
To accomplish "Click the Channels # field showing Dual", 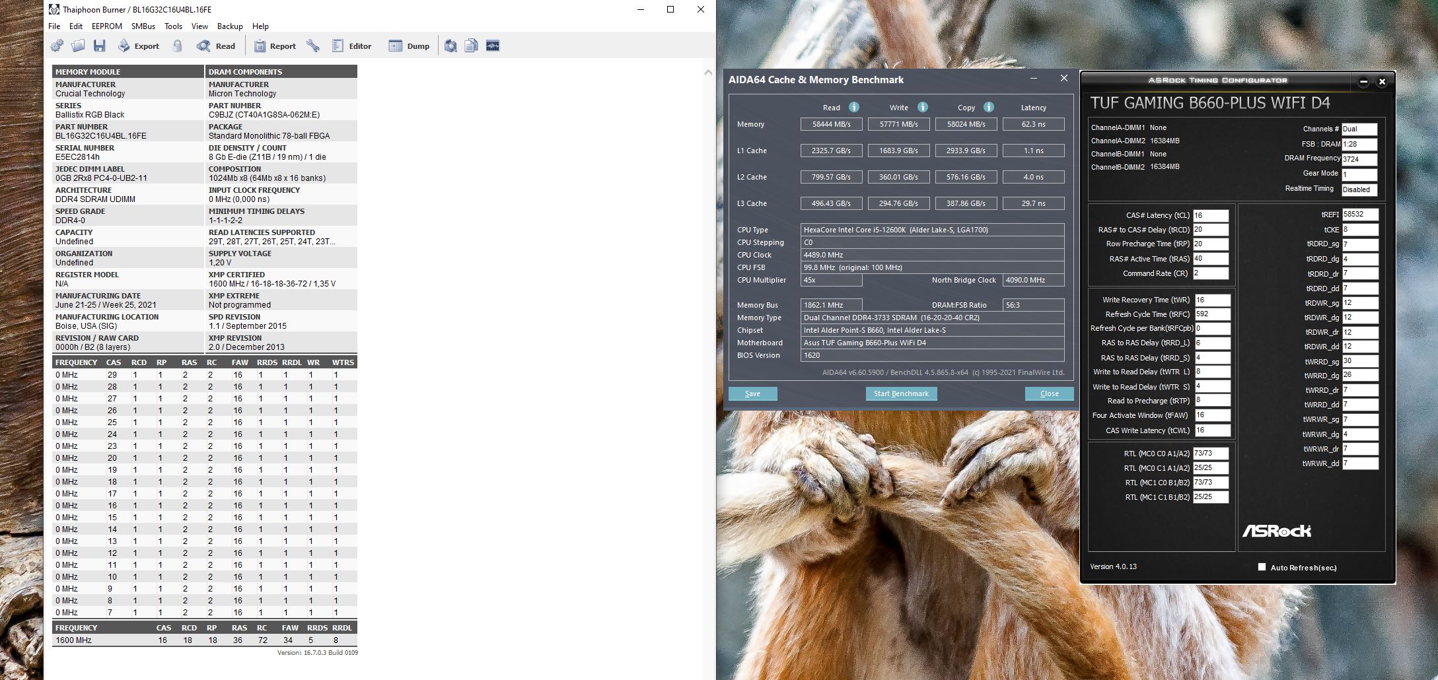I will [1359, 129].
